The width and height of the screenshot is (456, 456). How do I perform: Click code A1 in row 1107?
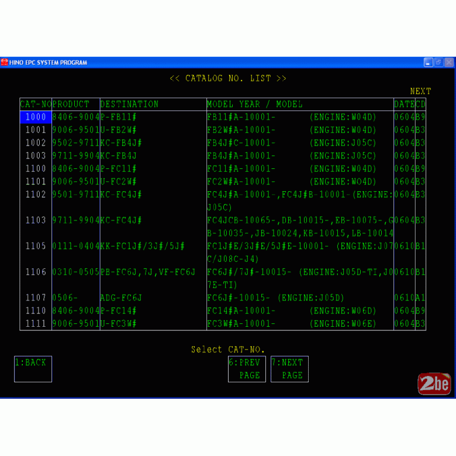click(420, 298)
